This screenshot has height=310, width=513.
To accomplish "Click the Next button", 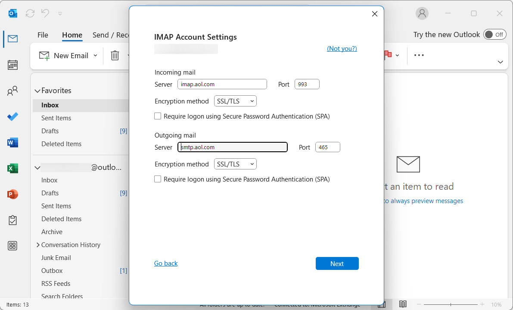I will coord(337,263).
